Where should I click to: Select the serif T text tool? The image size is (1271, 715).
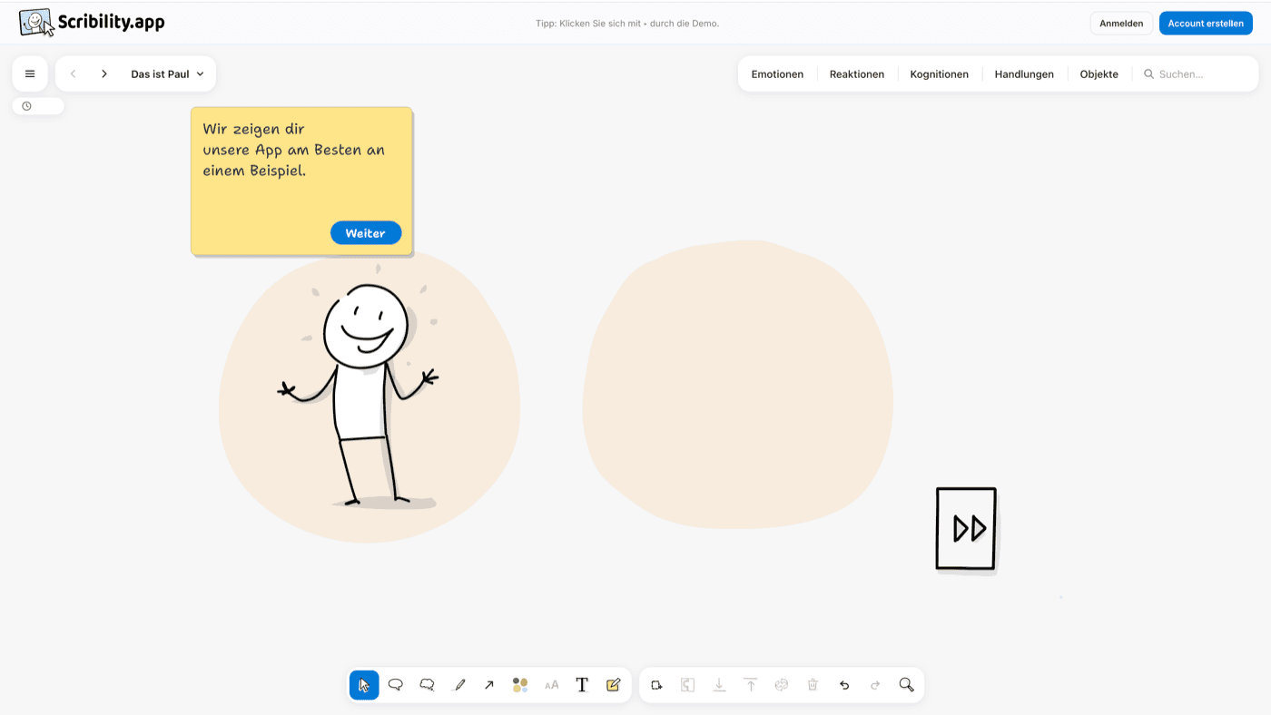click(582, 685)
